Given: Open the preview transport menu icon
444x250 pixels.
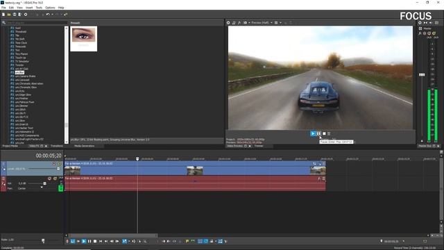Looking at the screenshot, I should (329, 133).
